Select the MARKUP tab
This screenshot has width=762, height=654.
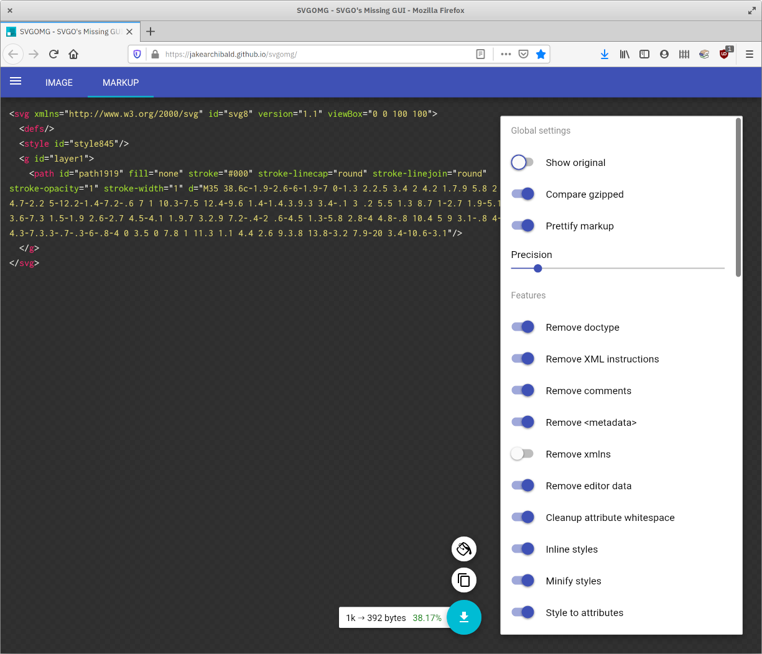tap(121, 83)
